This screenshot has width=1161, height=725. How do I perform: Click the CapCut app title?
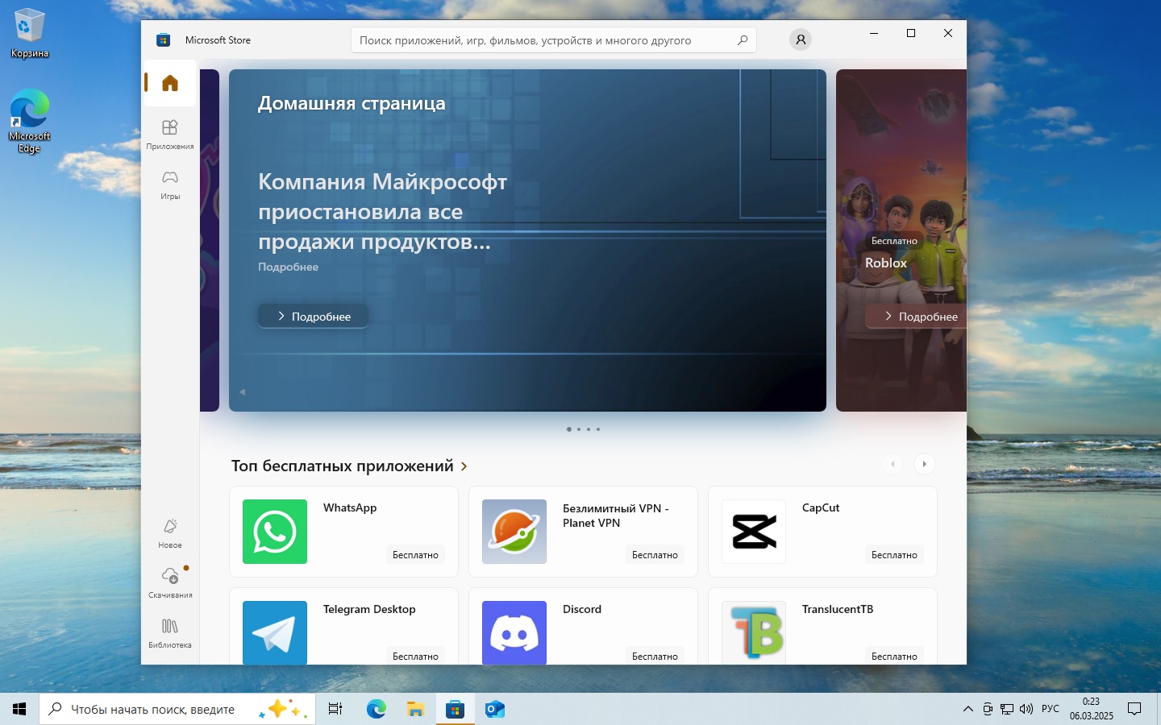(821, 507)
